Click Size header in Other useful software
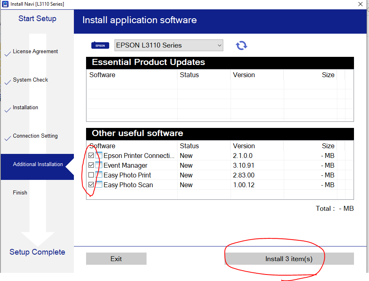The width and height of the screenshot is (369, 281). (328, 146)
